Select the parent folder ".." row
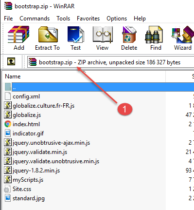Image resolution: width=194 pixels, height=210 pixels. click(103, 87)
